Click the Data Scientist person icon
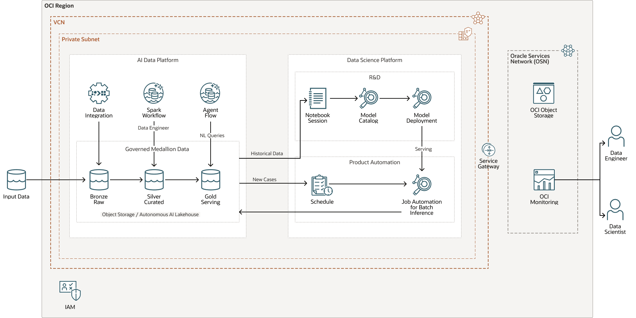This screenshot has width=636, height=318. click(615, 210)
